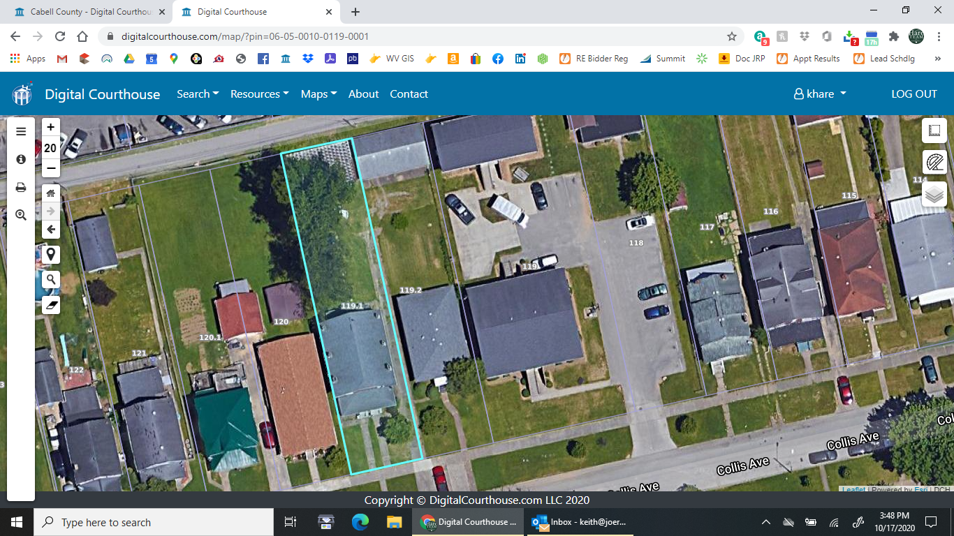Click the Digital Courthouse brand title
The height and width of the screenshot is (536, 954).
[103, 94]
